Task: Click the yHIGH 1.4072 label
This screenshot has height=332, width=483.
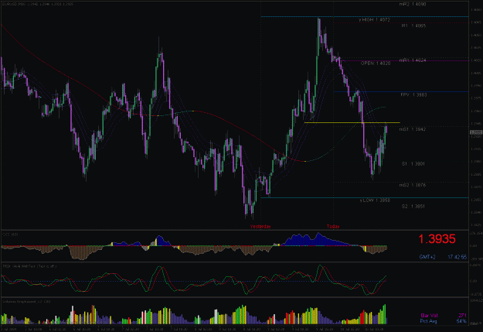Action: click(x=374, y=20)
